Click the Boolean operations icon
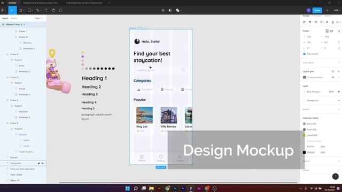 177,11
